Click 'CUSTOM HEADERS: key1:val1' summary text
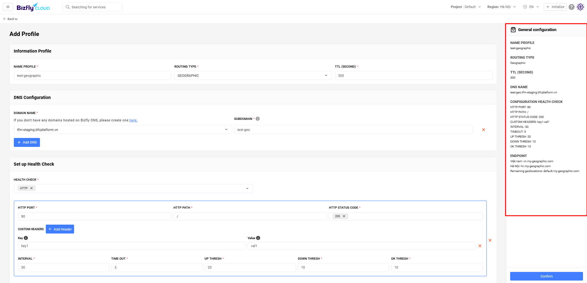Screen dimensions: 587x283 530,122
